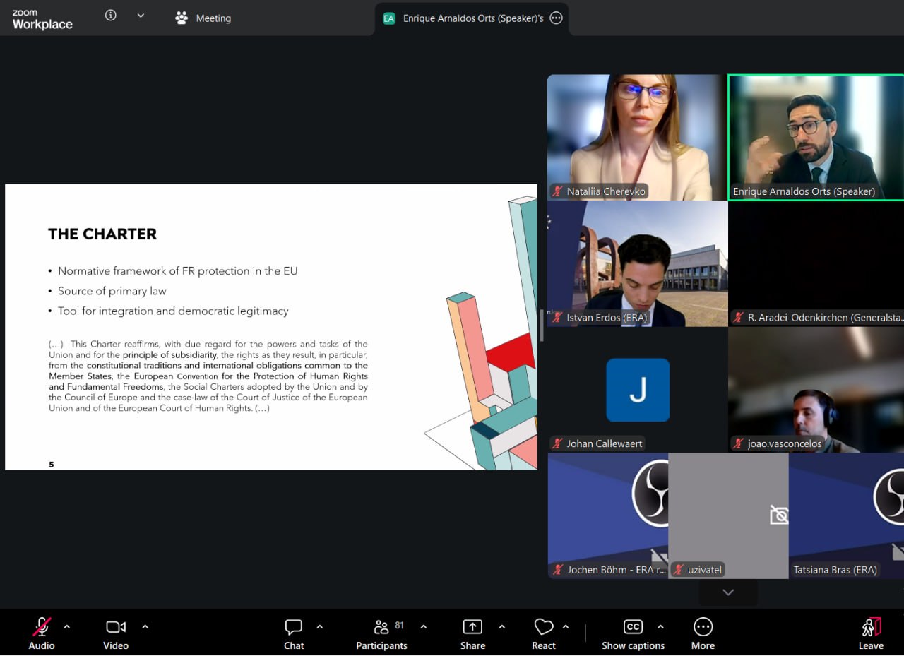Expand the Video options arrow

pos(145,626)
